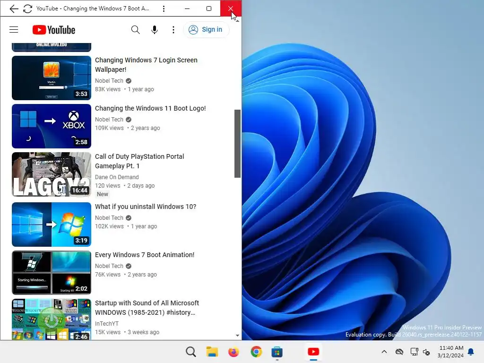Launch Firefox from the taskbar
484x363 pixels.
[233, 352]
